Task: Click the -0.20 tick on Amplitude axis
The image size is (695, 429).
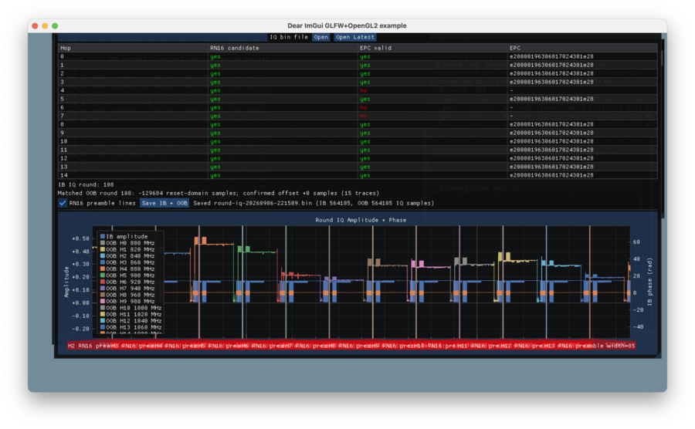Action: click(x=80, y=329)
